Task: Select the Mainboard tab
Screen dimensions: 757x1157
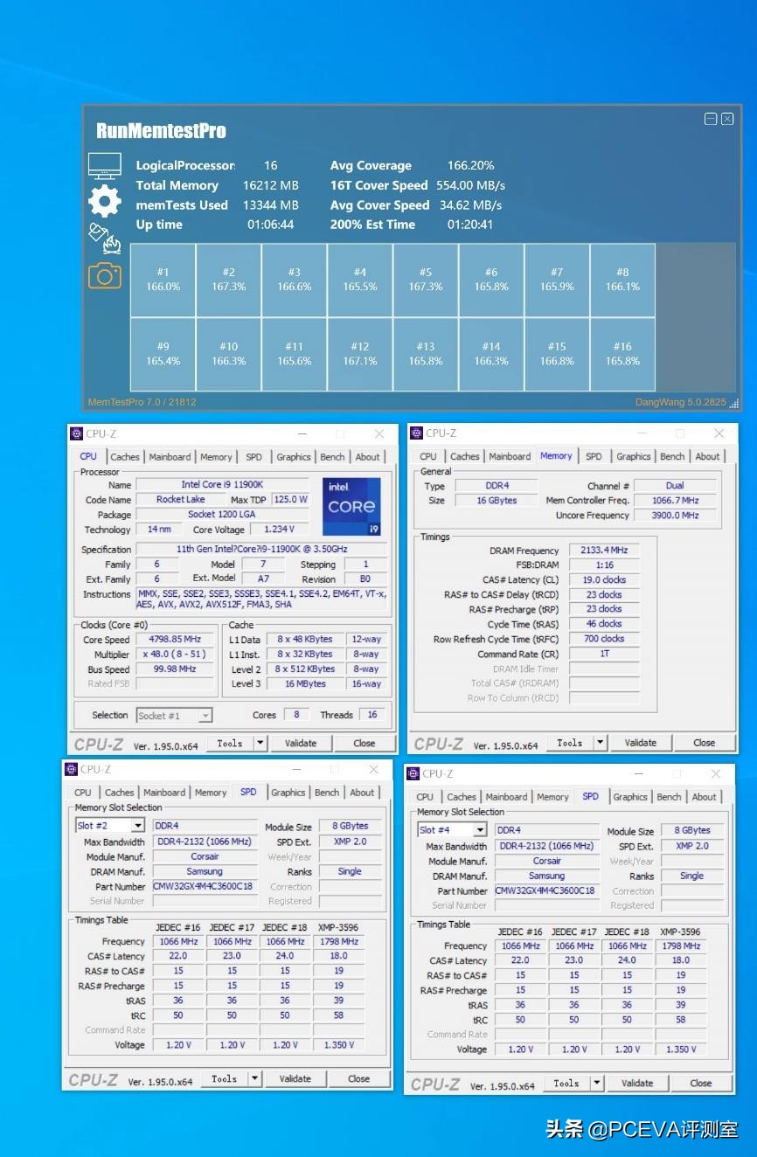Action: [x=170, y=456]
